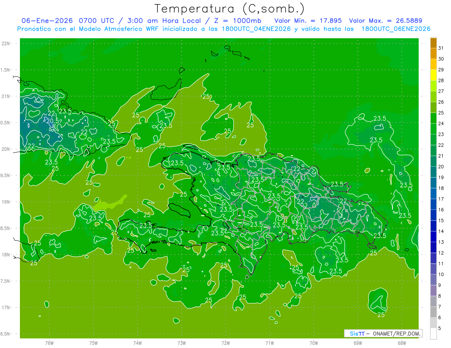Click the '17N' latitude axis label

coord(6,308)
